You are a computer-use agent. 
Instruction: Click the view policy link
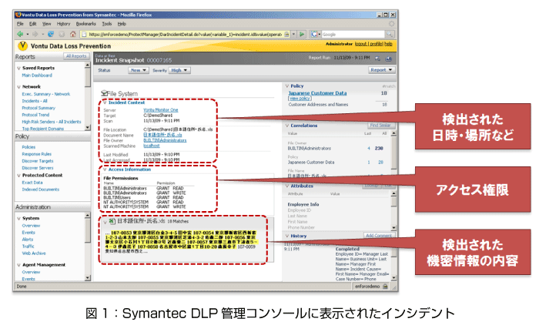point(300,99)
